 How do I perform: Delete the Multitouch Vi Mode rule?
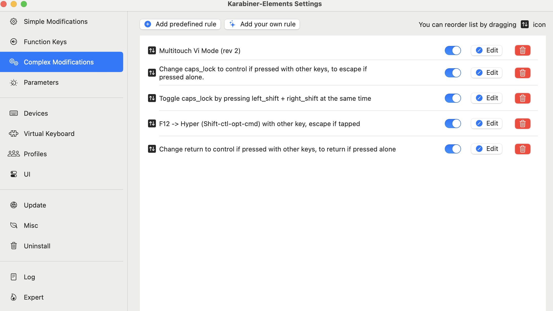click(x=522, y=50)
